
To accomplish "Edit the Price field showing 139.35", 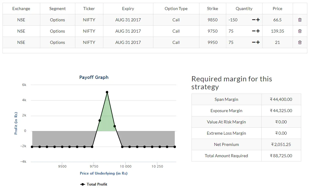I will coord(277,31).
